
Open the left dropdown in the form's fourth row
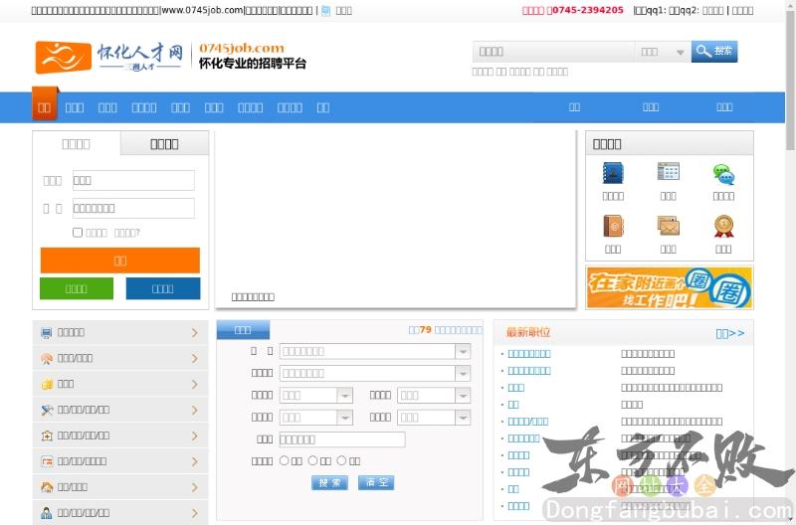click(316, 418)
